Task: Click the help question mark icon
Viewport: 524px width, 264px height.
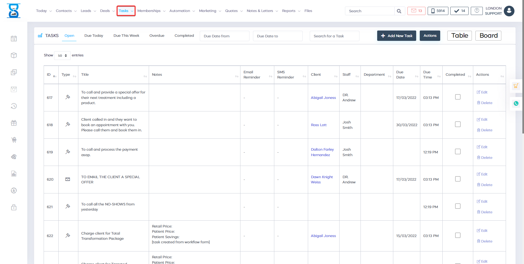Action: tap(477, 11)
